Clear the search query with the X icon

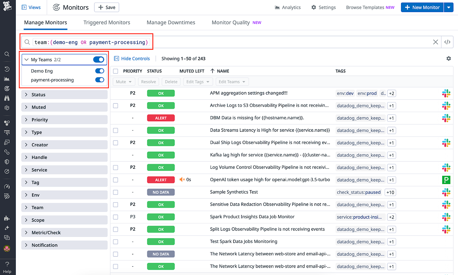435,42
